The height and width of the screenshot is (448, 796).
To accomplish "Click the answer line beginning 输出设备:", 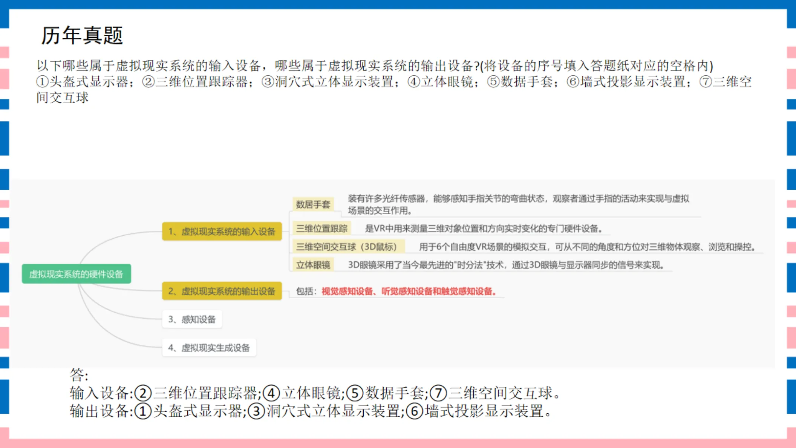I will 311,411.
